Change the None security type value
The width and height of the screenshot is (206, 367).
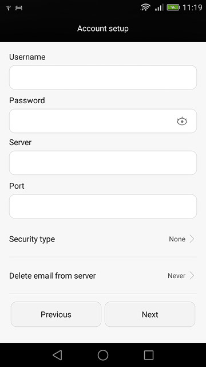(x=177, y=239)
